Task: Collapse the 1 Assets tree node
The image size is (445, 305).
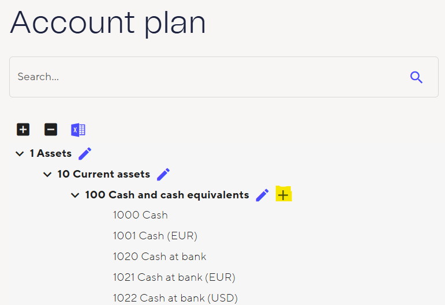Action: point(20,154)
